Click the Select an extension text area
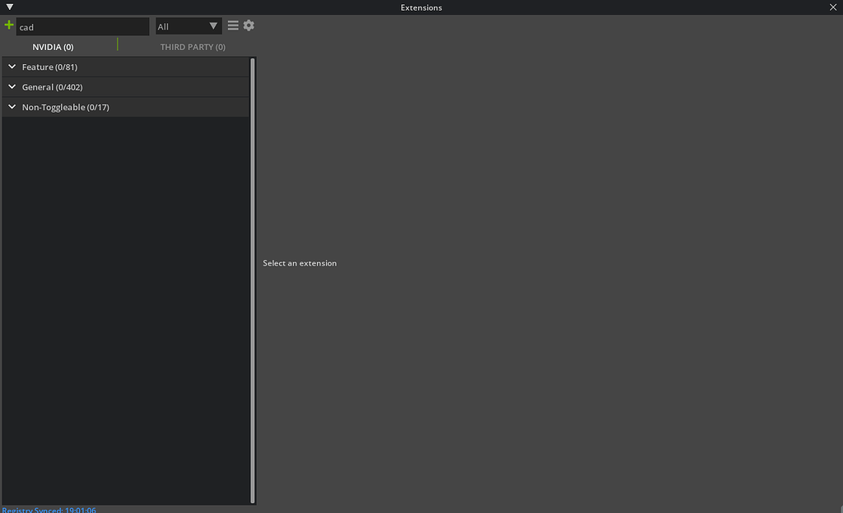Viewport: 843px width, 513px height. coord(299,262)
